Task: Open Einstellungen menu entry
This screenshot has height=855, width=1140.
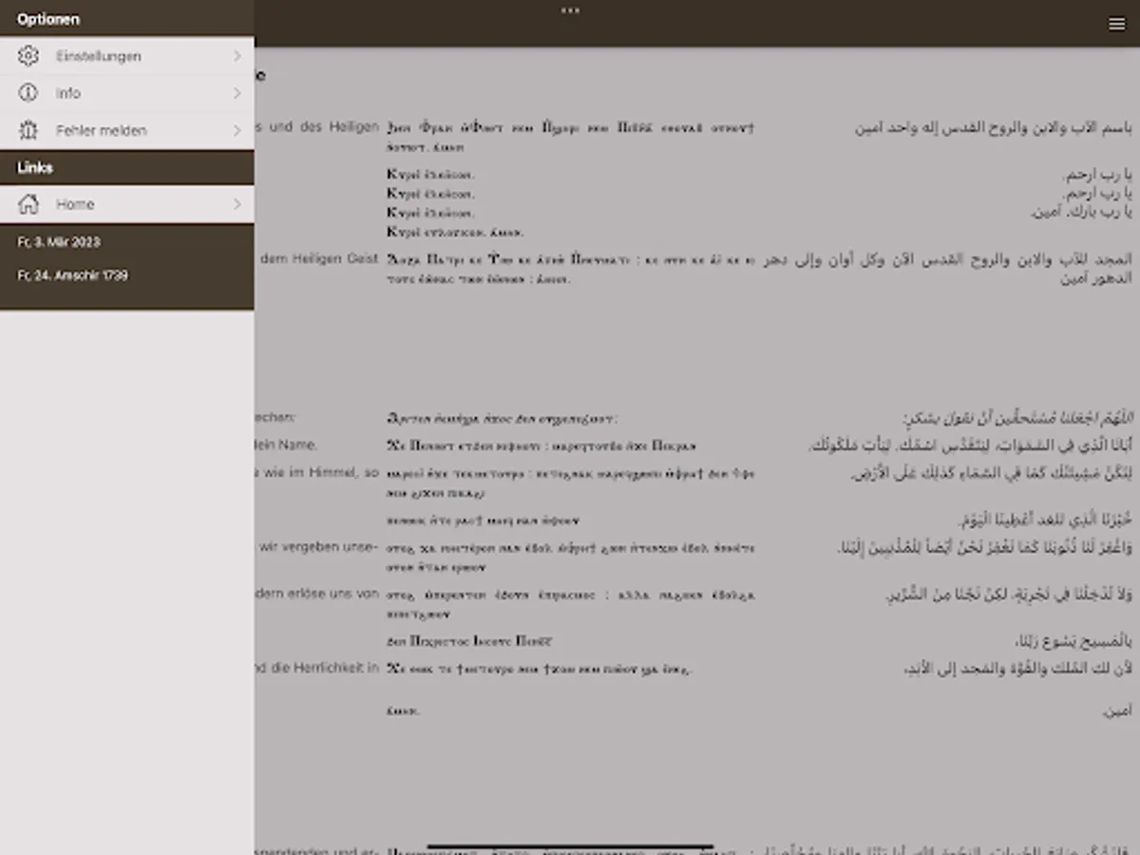Action: tap(126, 56)
